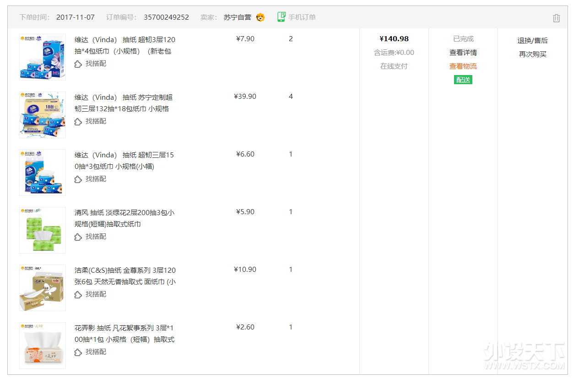This screenshot has height=378, width=573.
Task: Click the 清风 green tissue product thumbnail
Action: click(x=43, y=230)
